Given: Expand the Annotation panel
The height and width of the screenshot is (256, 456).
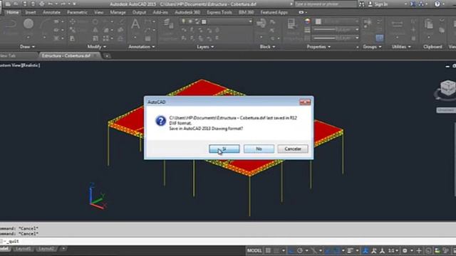Looking at the screenshot, I should pos(142,47).
